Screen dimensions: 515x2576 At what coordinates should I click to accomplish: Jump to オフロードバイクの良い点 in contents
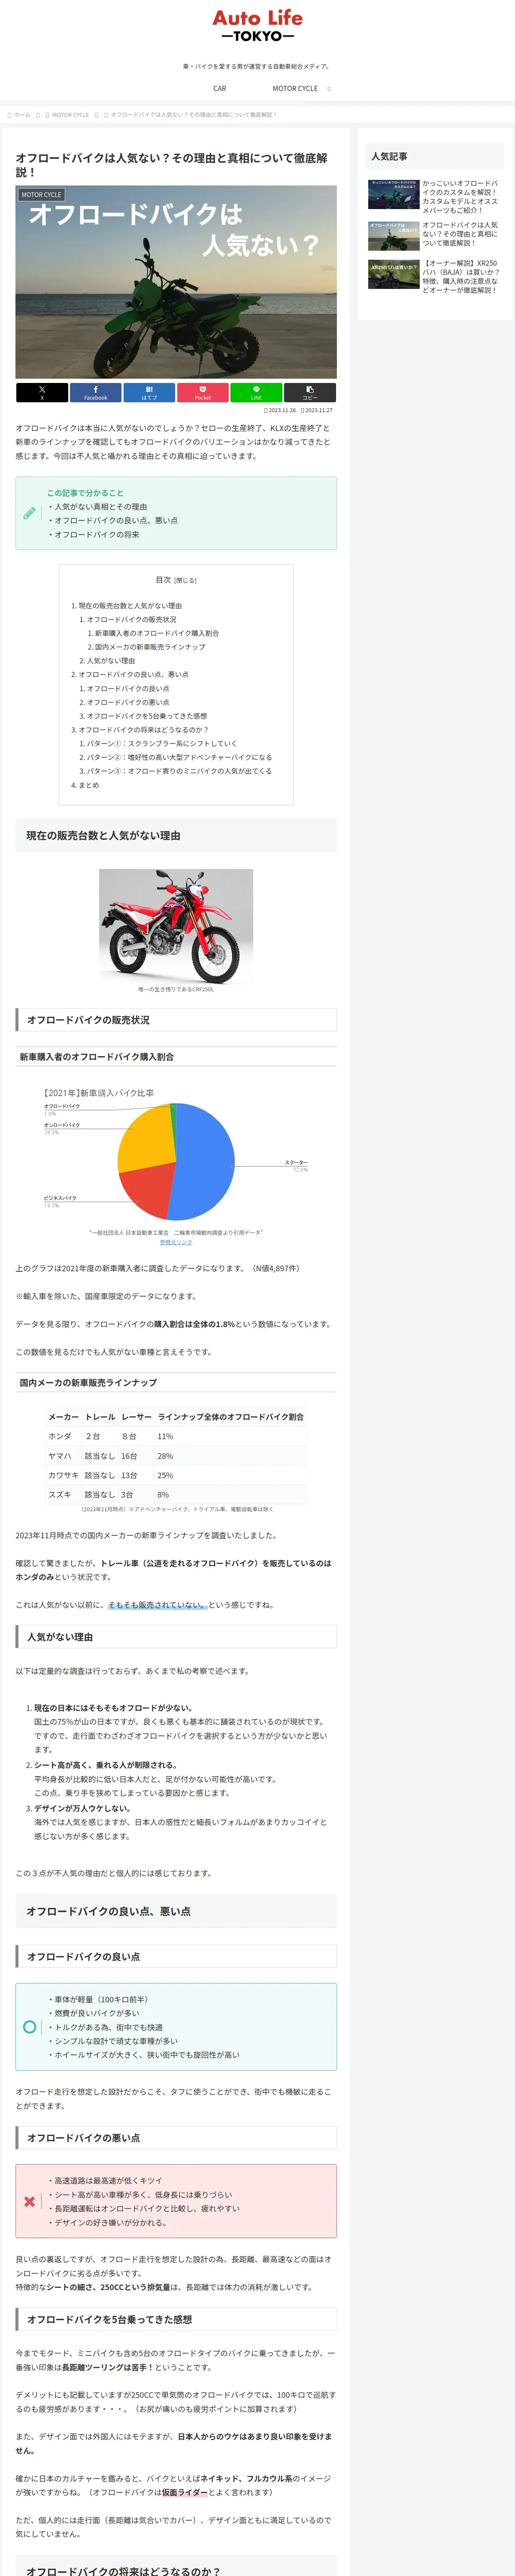coord(127,689)
